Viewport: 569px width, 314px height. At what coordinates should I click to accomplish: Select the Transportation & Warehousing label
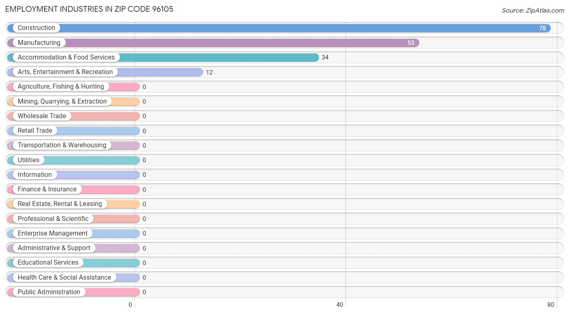62,145
